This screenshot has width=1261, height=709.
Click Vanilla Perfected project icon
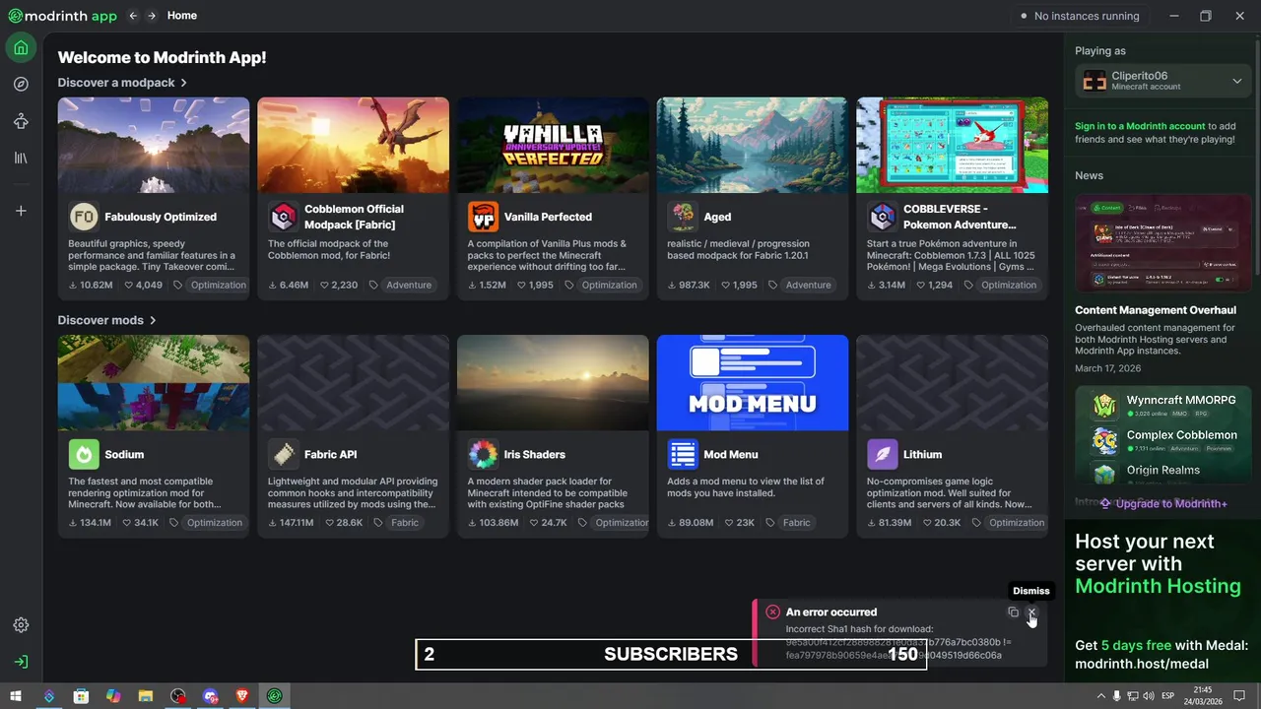[483, 217]
